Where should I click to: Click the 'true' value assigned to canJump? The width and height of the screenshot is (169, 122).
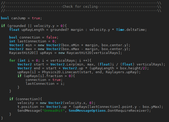[36, 18]
